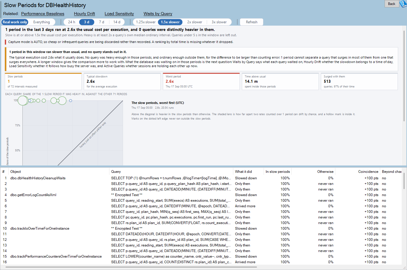This screenshot has height=270, width=407.
Task: Select the Surged with them card
Action: click(359, 81)
